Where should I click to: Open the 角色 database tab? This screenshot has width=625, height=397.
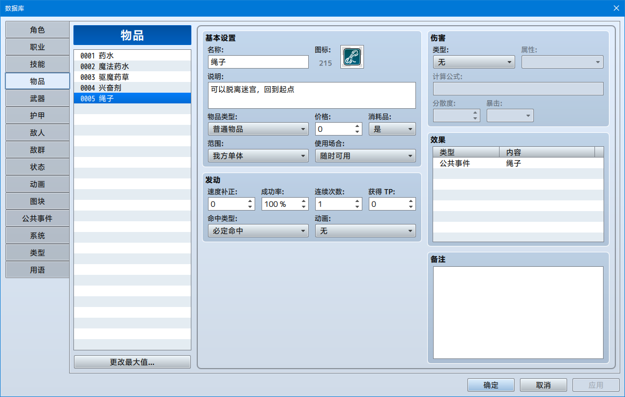[38, 30]
